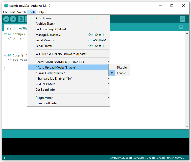Expand Port COM28 submenu
The height and width of the screenshot is (162, 191).
pyautogui.click(x=69, y=84)
